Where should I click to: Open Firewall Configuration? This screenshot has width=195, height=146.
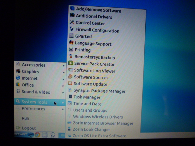click(107, 30)
